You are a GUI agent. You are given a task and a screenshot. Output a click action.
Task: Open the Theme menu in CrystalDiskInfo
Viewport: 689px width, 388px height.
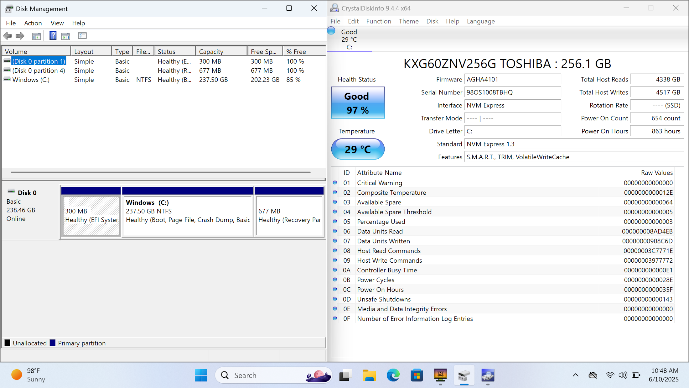point(409,21)
